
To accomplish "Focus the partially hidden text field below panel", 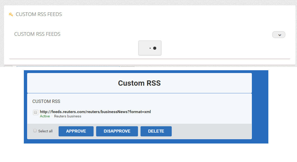I will coord(68,67).
